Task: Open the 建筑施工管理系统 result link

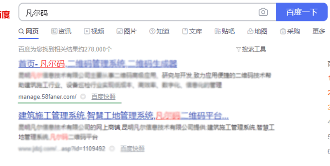Action: (123, 116)
